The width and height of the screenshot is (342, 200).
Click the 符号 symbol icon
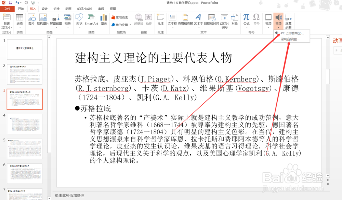click(x=256, y=17)
